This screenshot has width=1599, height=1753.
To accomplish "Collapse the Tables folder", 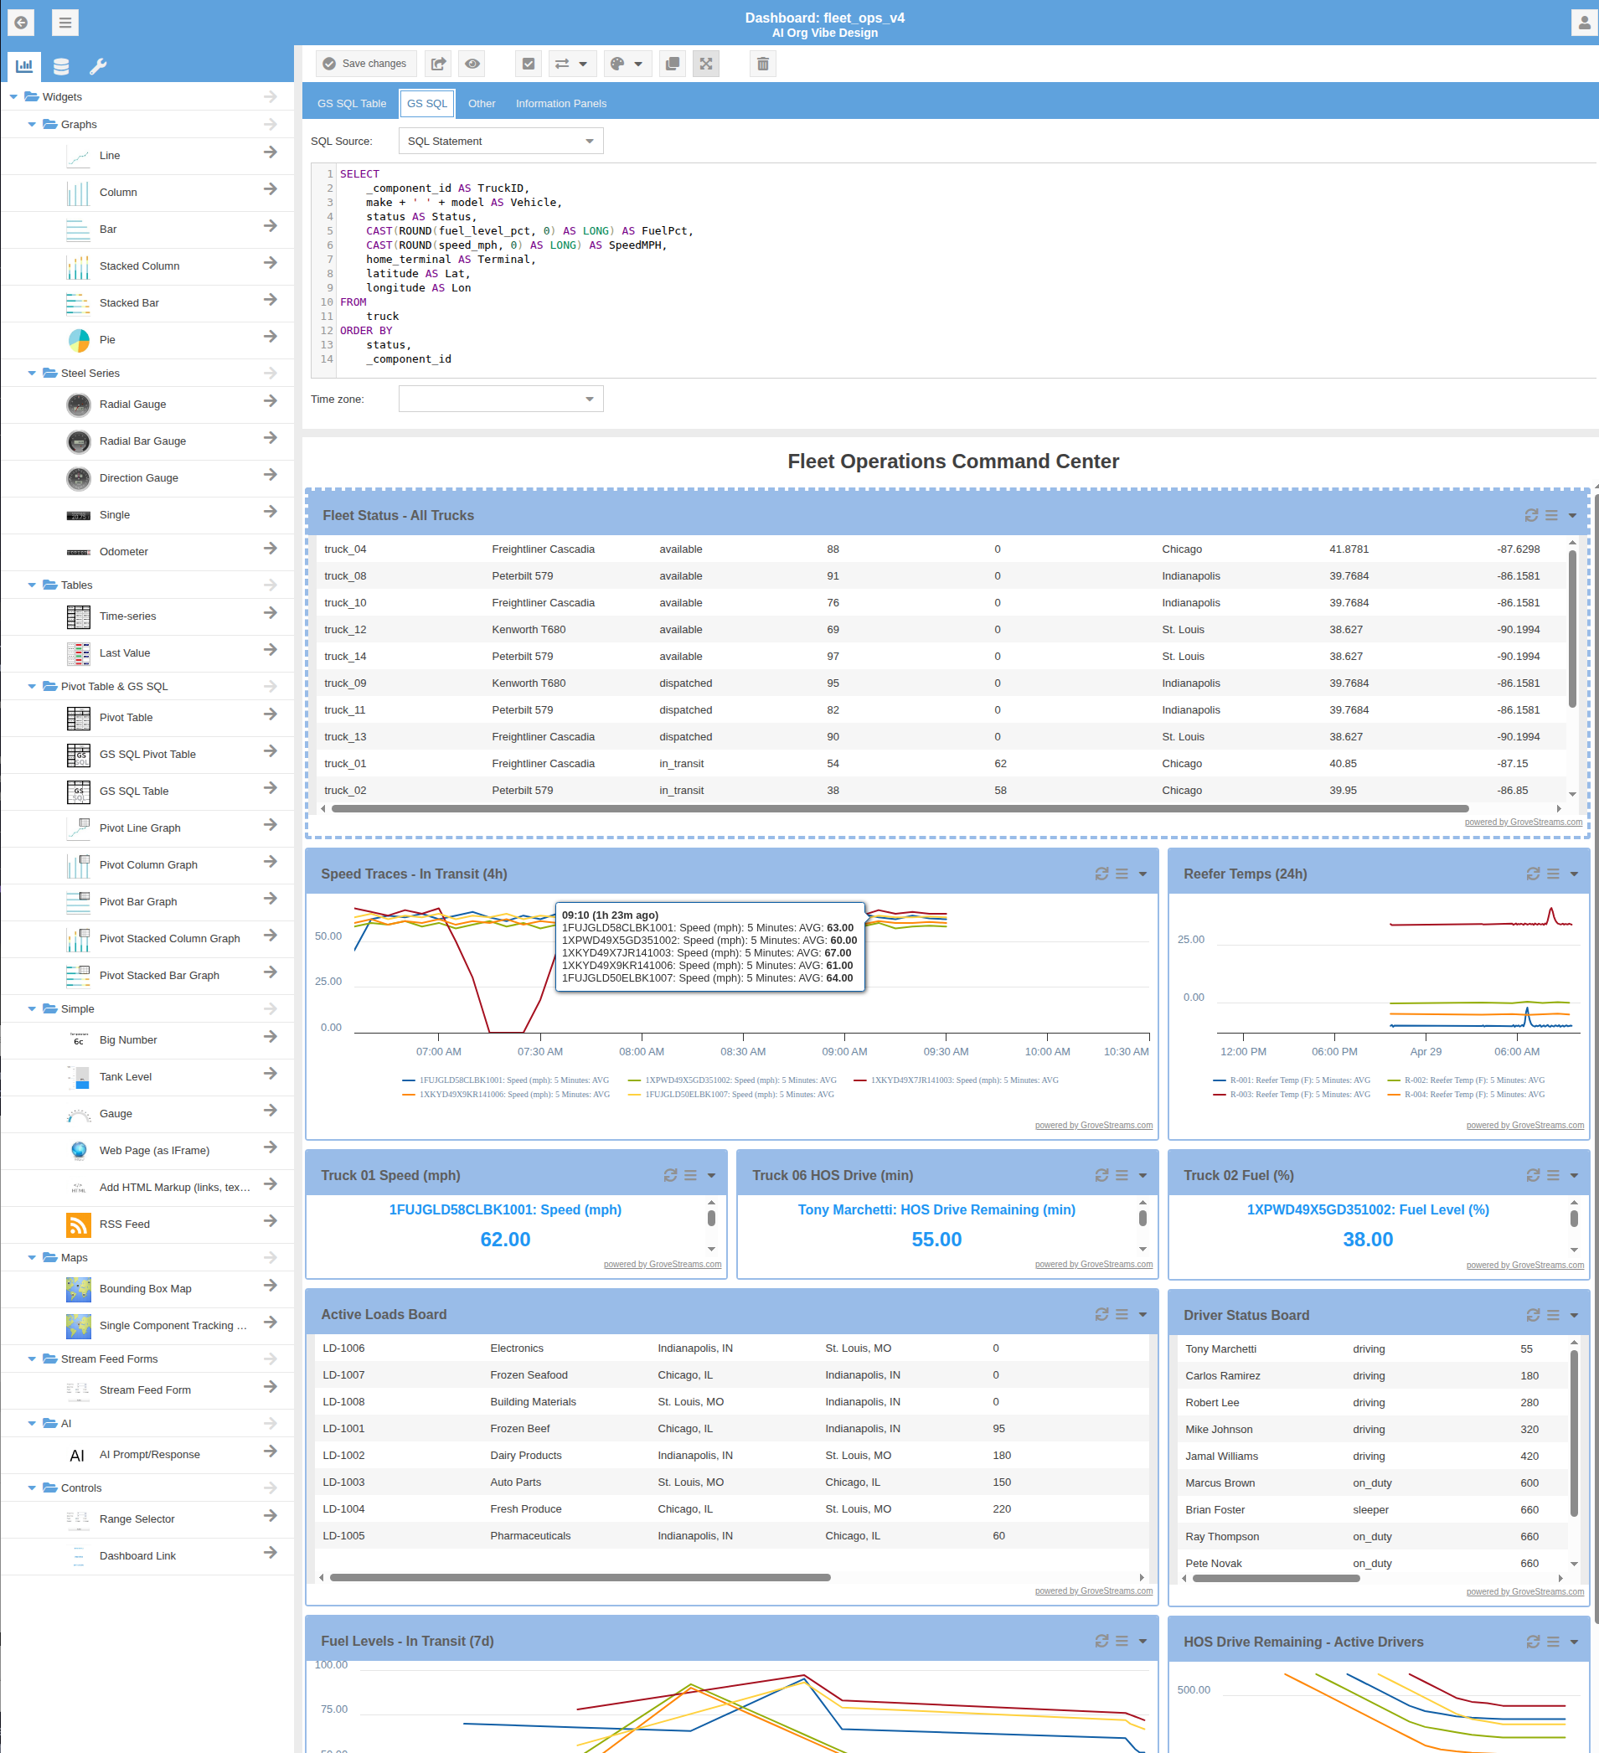I will pos(32,585).
